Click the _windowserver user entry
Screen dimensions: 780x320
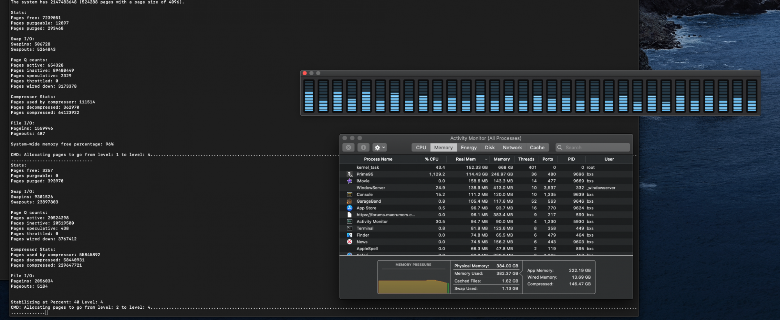click(x=601, y=187)
